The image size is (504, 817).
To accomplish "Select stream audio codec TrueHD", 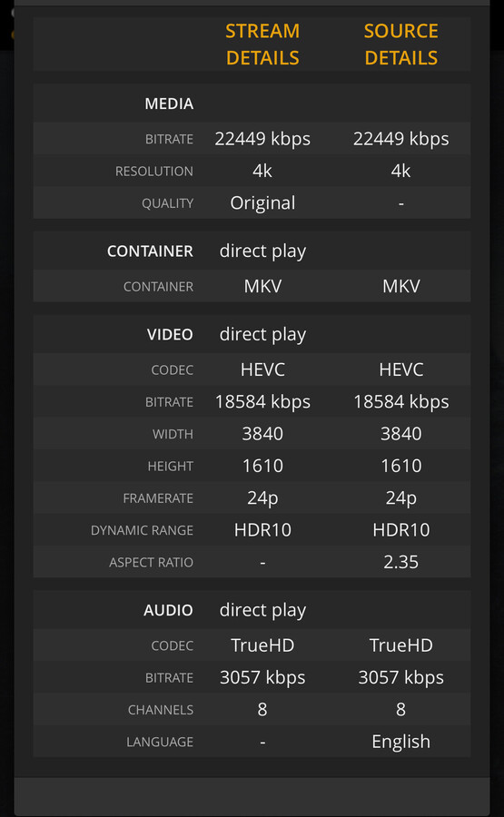I will (x=262, y=645).
